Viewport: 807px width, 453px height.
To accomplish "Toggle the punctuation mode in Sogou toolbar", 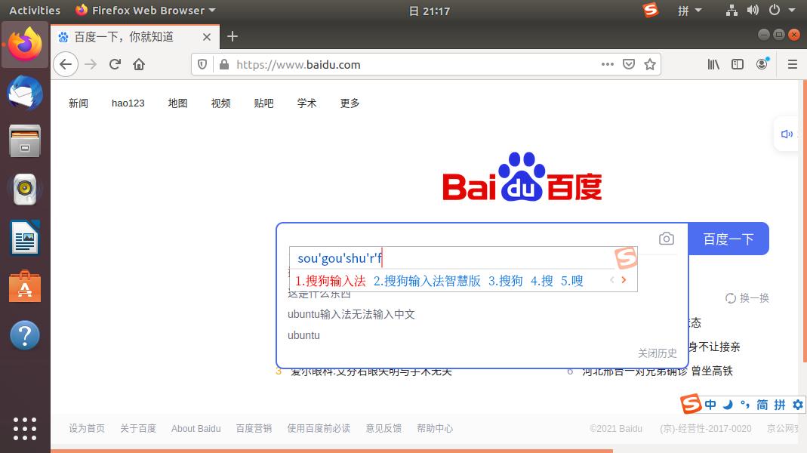I will (x=744, y=404).
